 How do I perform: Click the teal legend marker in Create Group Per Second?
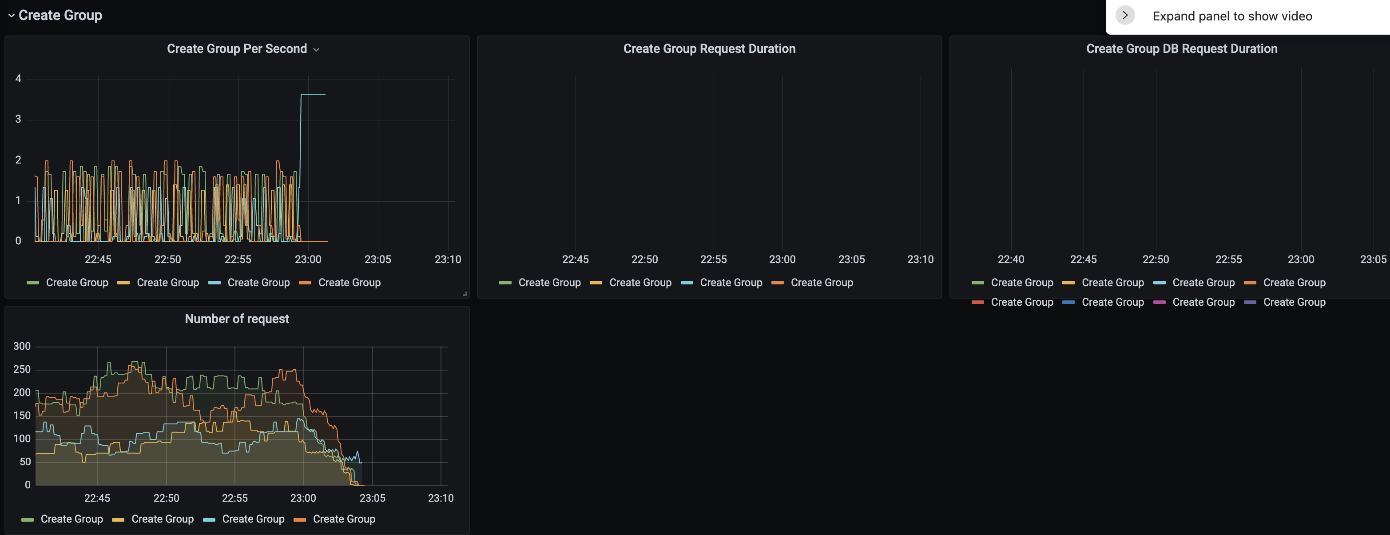[x=215, y=282]
